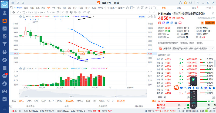Toggle MACD indicator

[80, 101]
